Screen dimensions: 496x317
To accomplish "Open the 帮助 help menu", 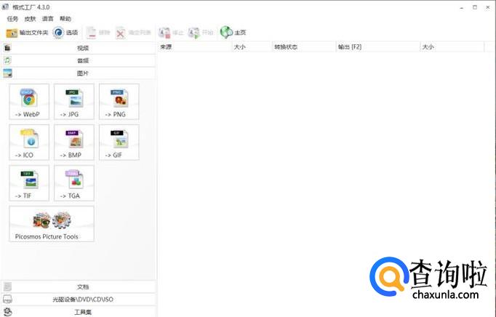I will coord(65,19).
